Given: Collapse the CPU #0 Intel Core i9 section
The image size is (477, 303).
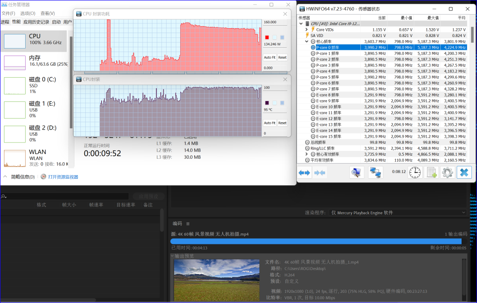Looking at the screenshot, I should pos(301,23).
